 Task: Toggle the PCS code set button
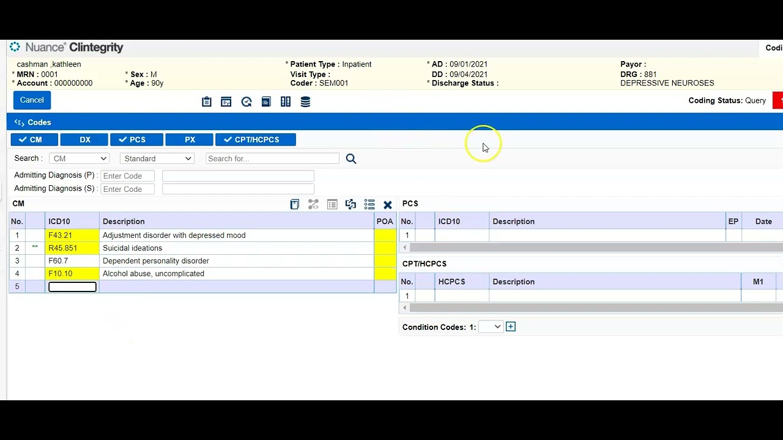coord(136,140)
